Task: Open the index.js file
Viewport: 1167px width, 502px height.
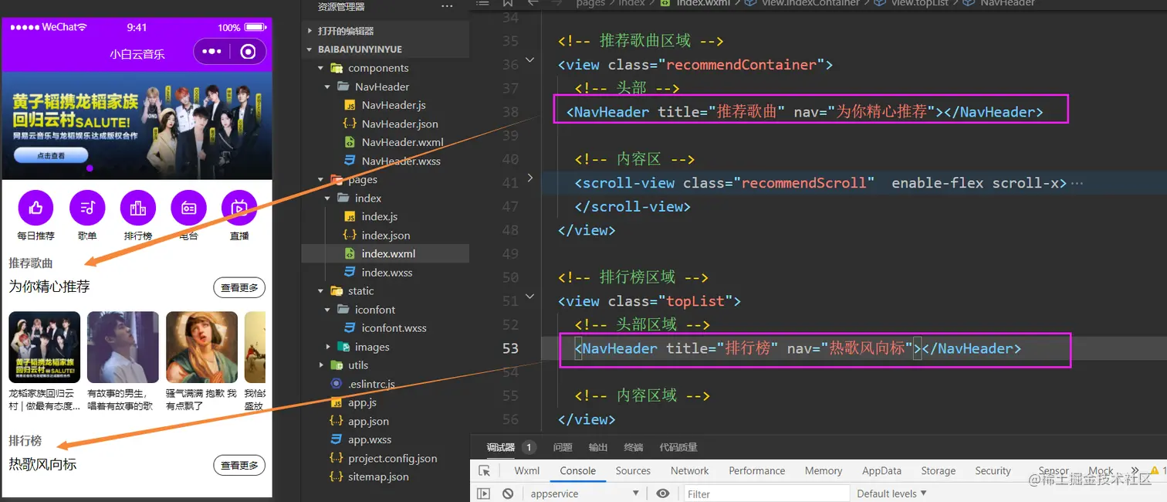Action: click(x=385, y=216)
